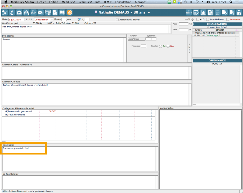Enable the ALD checkbox

pos(198,20)
